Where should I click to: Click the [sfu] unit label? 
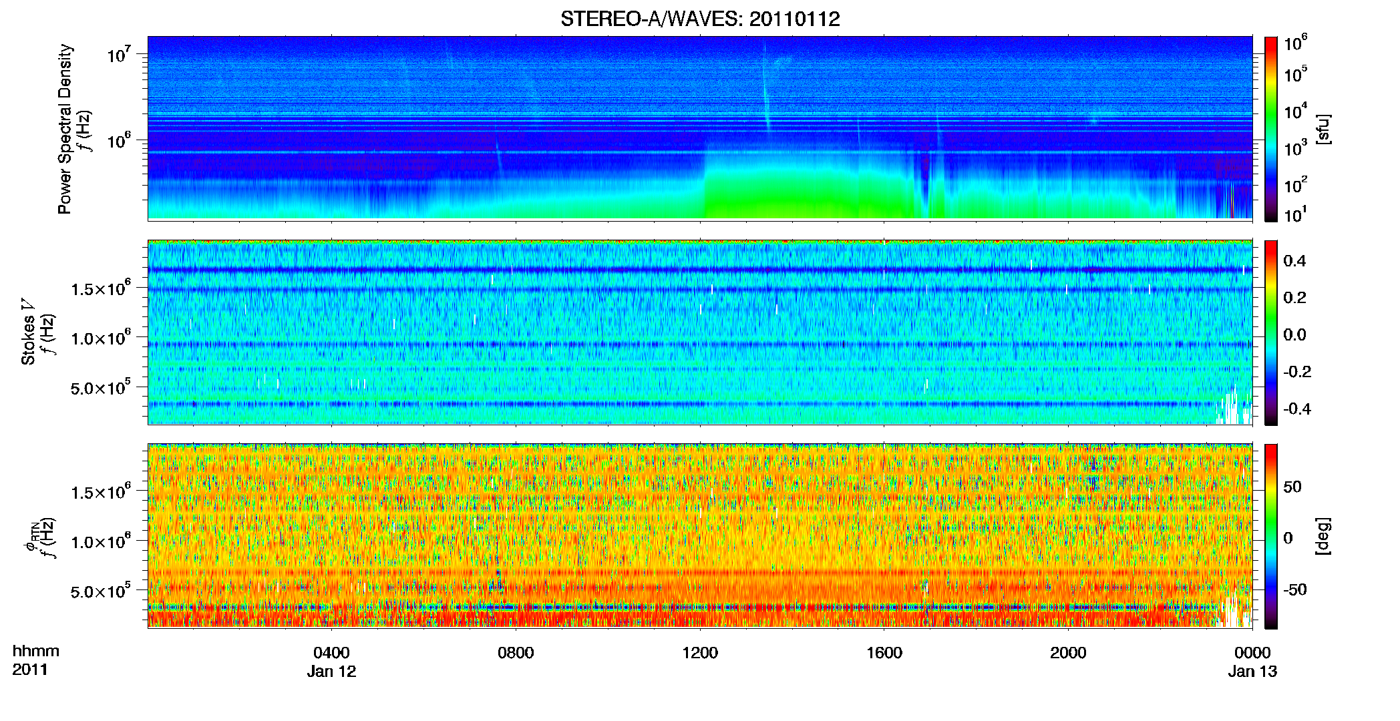point(1323,129)
